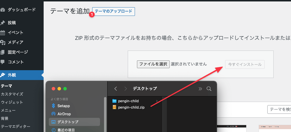Open ウィジェット submenu item

(x=12, y=102)
